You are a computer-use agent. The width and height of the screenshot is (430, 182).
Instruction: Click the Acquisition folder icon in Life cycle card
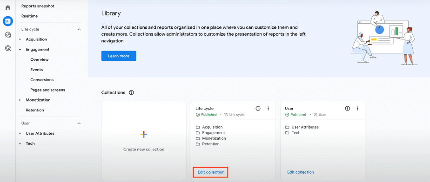click(x=198, y=127)
